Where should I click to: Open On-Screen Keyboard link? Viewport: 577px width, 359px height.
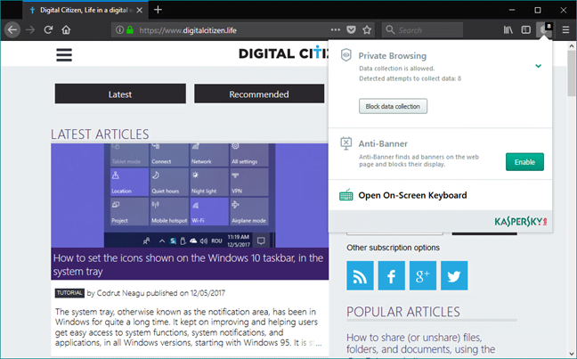point(412,195)
